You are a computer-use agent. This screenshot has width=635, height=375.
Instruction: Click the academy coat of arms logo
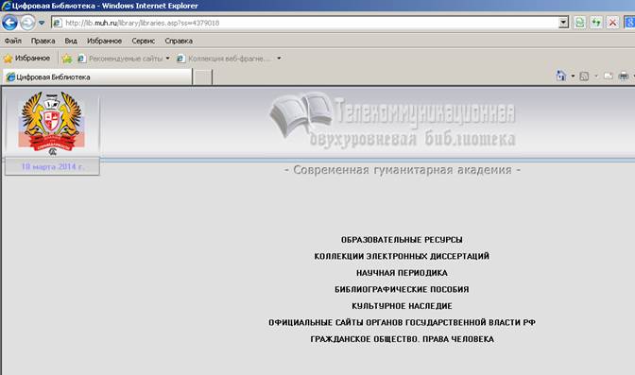pyautogui.click(x=52, y=123)
